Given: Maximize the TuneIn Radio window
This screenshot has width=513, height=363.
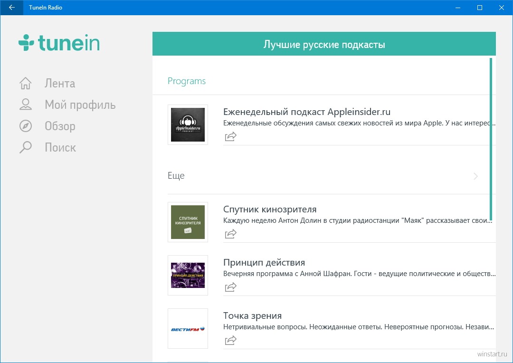Looking at the screenshot, I should pyautogui.click(x=480, y=8).
